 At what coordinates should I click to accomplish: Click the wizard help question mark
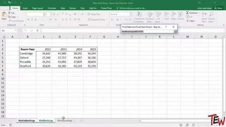click(166, 27)
